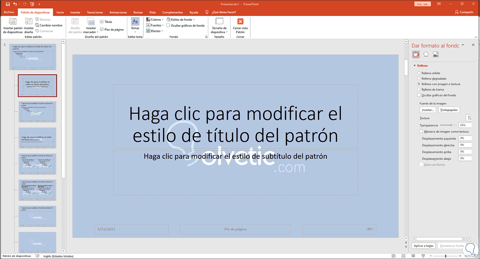480x259 pixels.
Task: Select the slide master thumbnail number 1
Action: tap(33, 57)
